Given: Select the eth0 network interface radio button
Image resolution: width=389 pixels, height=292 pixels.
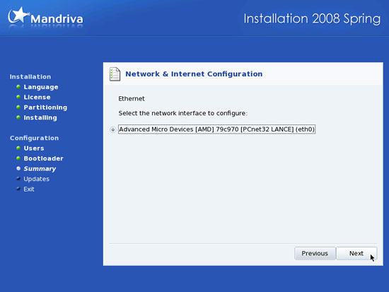Looking at the screenshot, I should 113,129.
